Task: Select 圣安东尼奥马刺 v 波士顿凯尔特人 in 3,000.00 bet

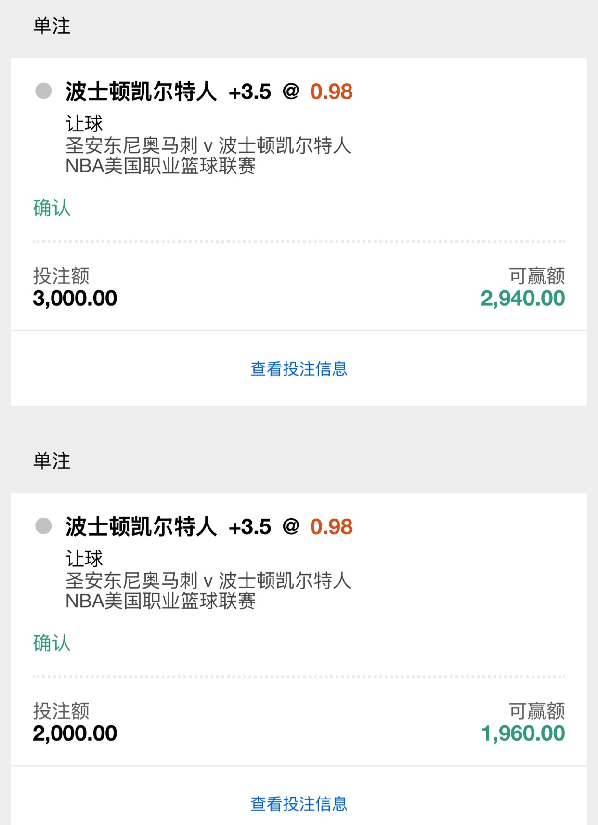Action: pyautogui.click(x=208, y=145)
